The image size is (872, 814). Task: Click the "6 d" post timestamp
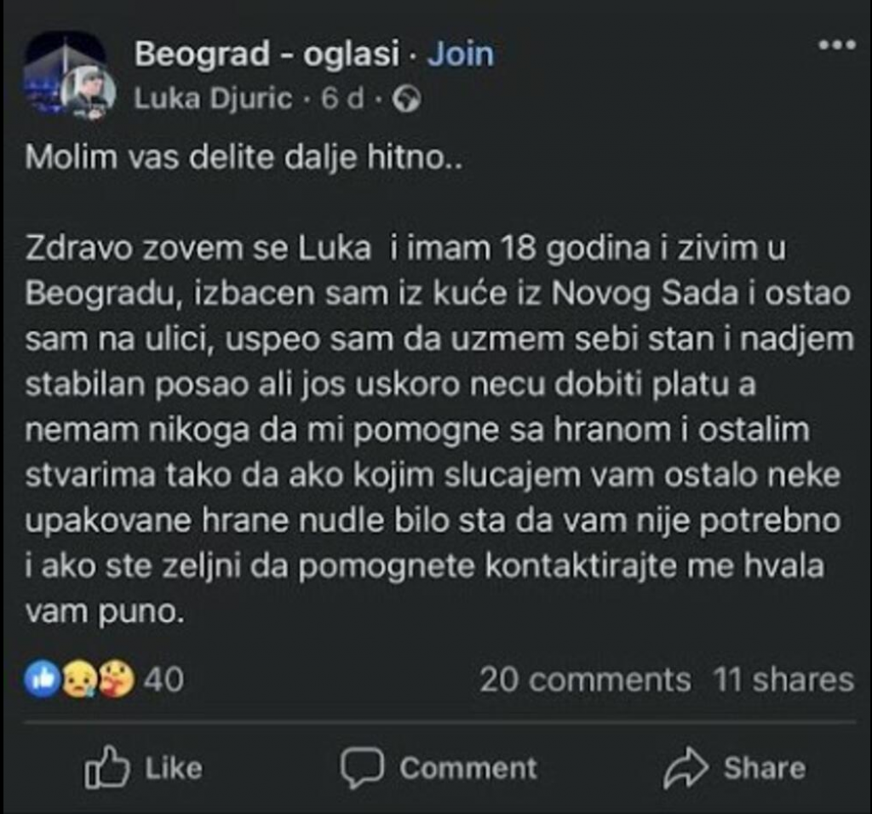tap(342, 100)
